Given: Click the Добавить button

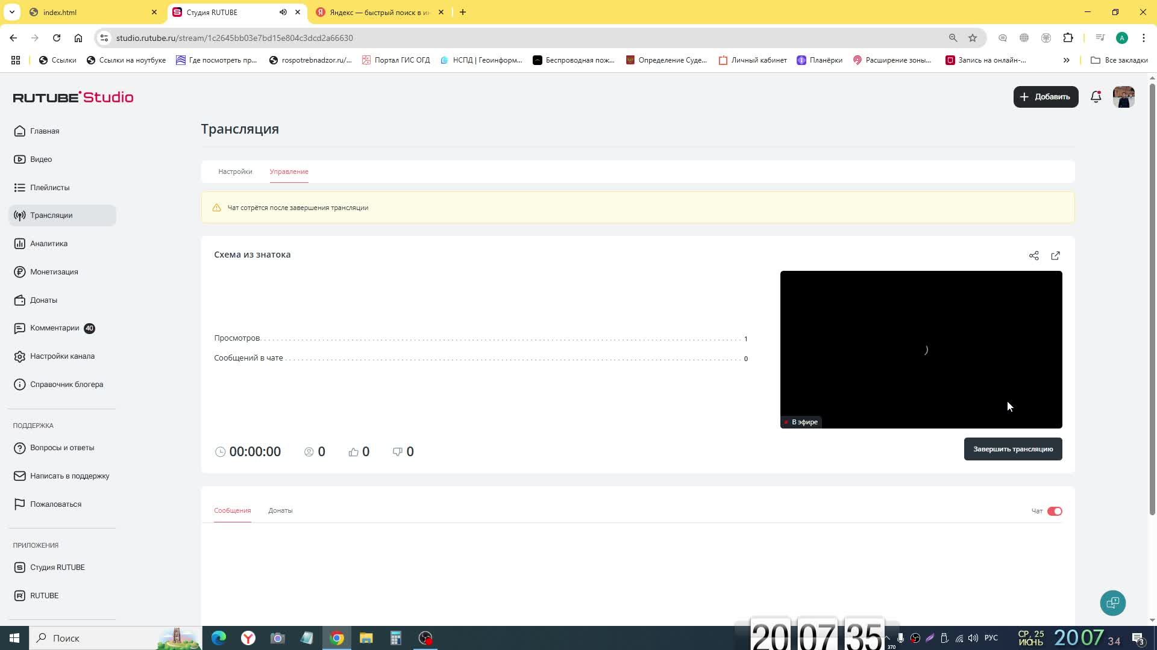Looking at the screenshot, I should [1045, 97].
